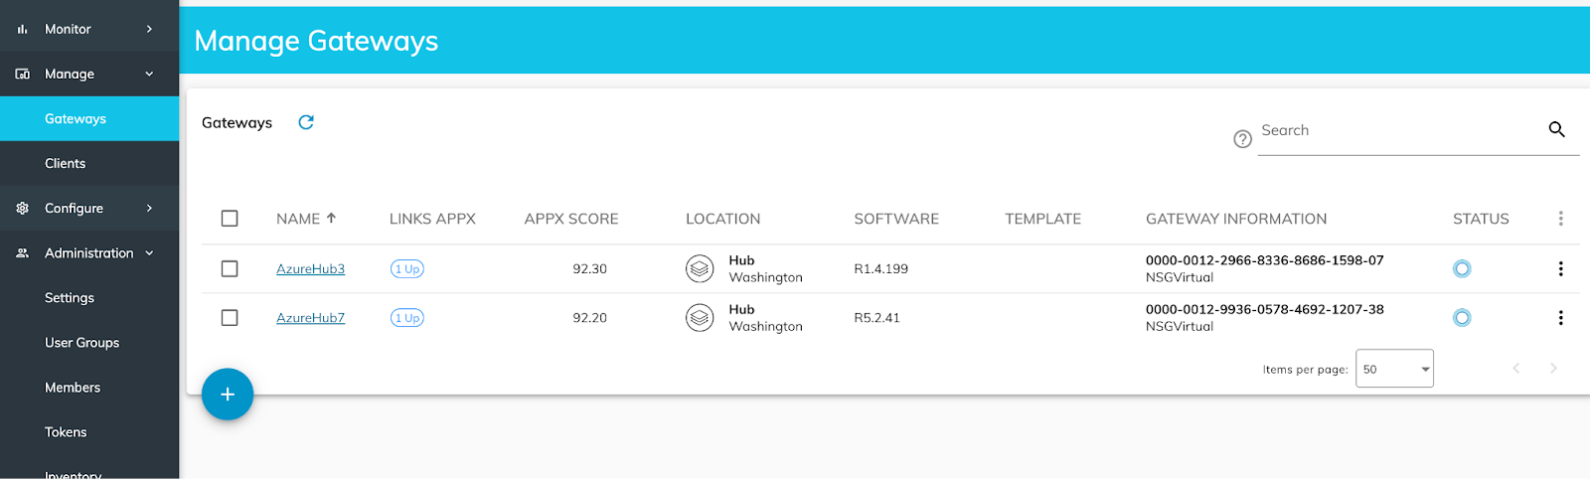Click software version R5.2.41

876,318
